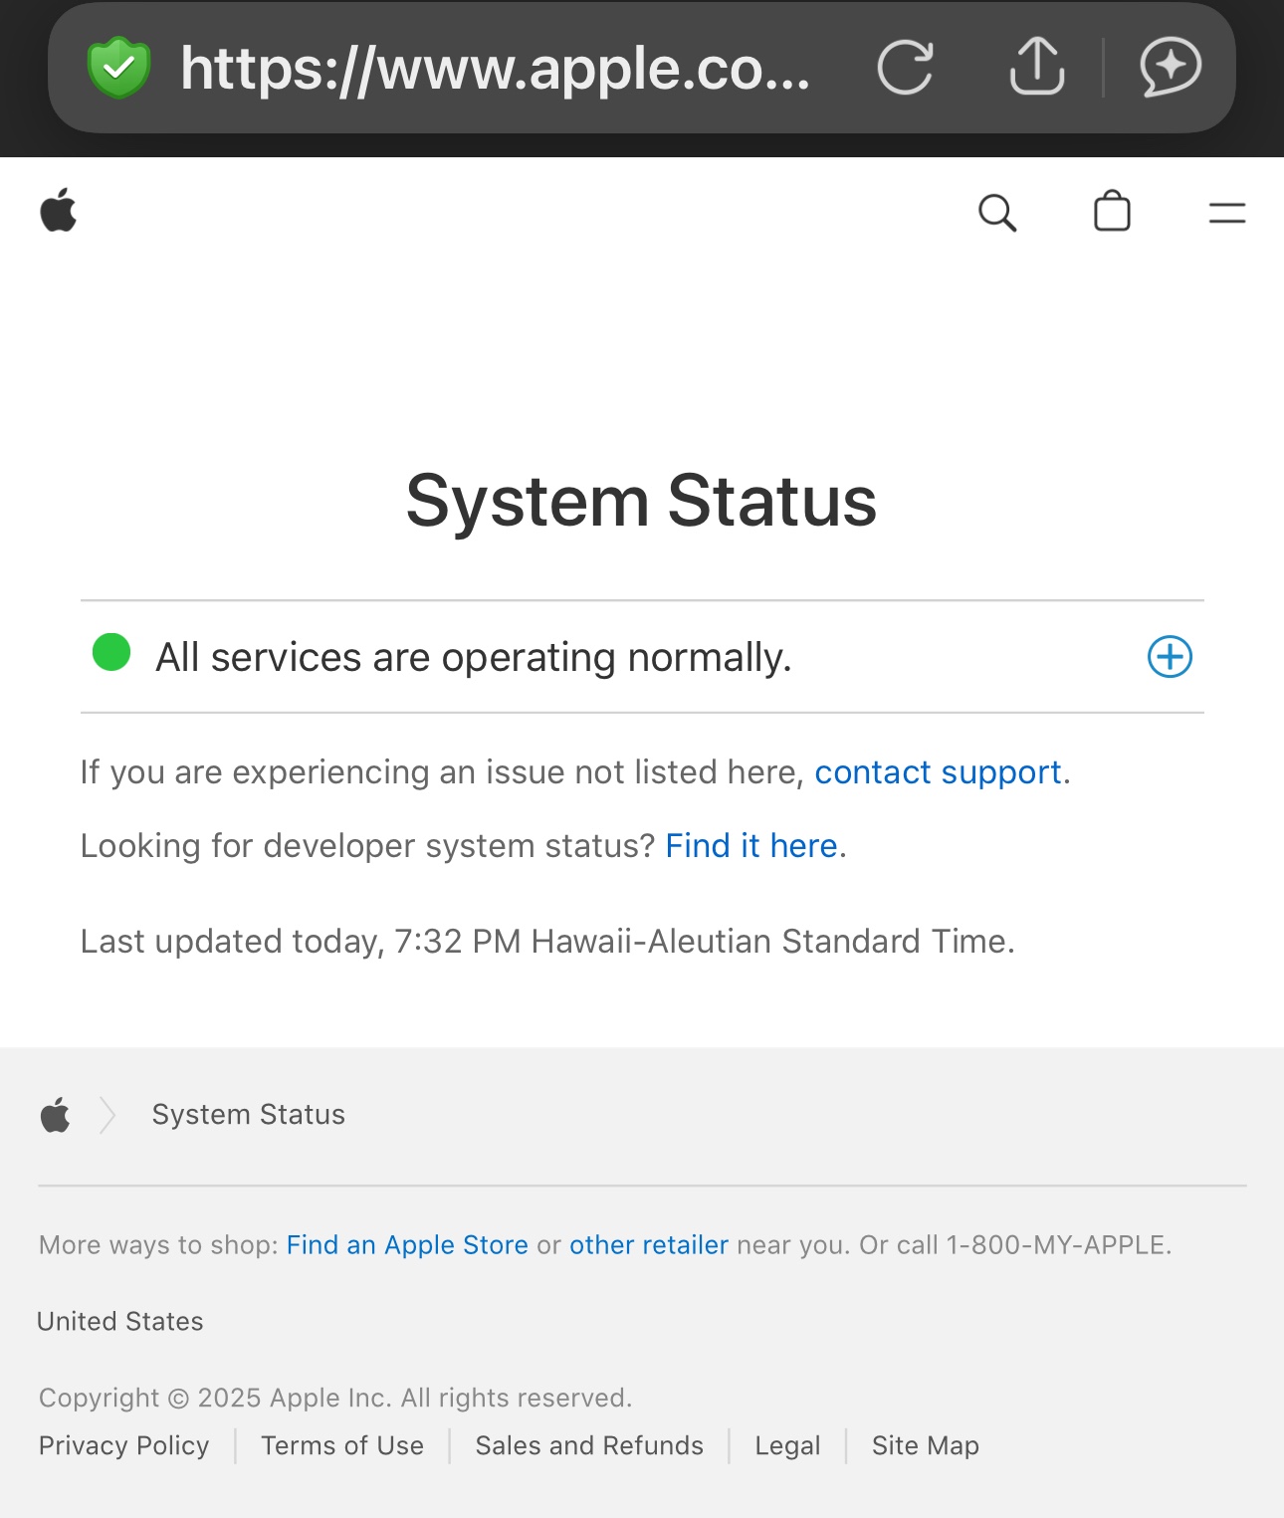Reload the page with refresh icon
The image size is (1284, 1518).
tap(905, 68)
